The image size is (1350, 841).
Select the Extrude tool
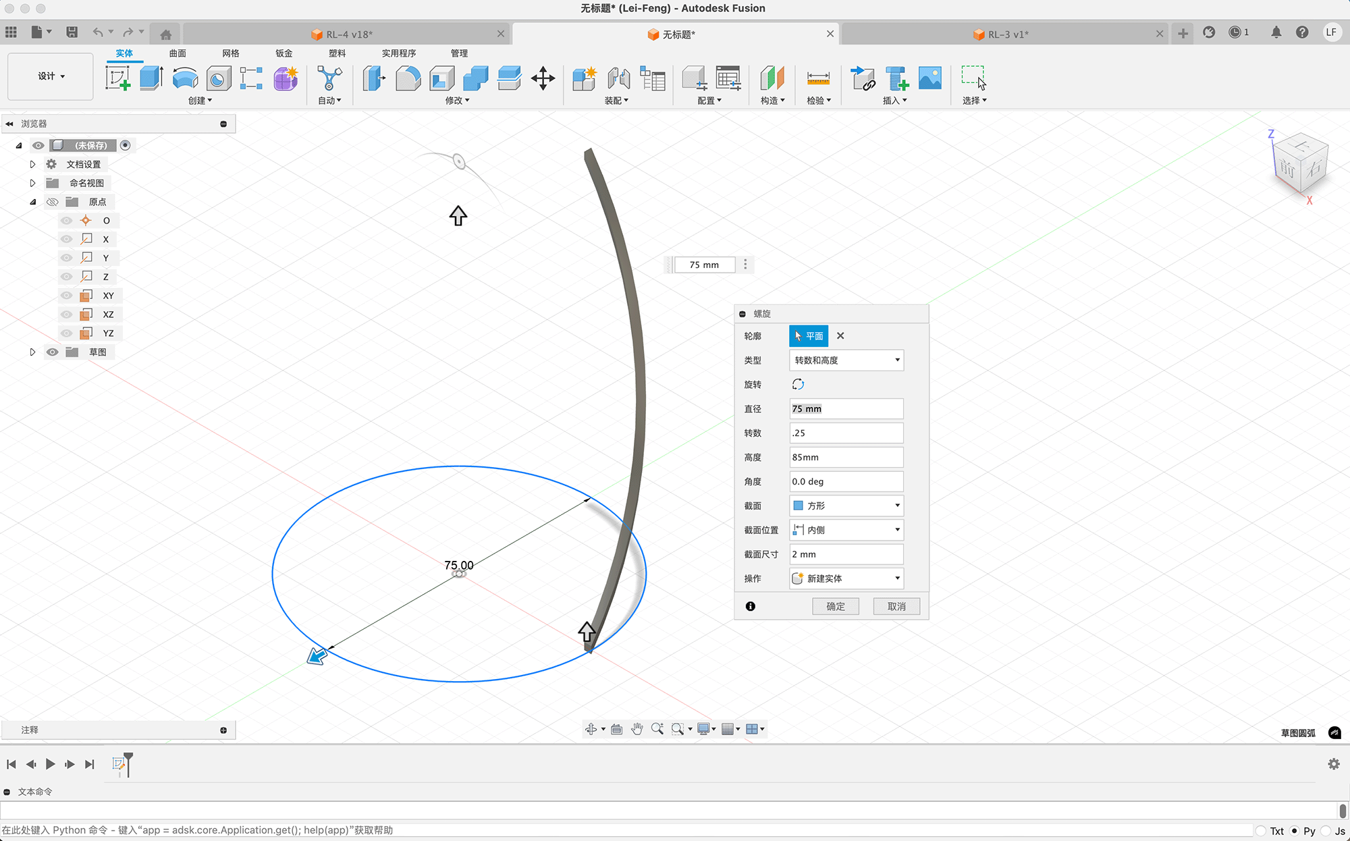coord(151,78)
